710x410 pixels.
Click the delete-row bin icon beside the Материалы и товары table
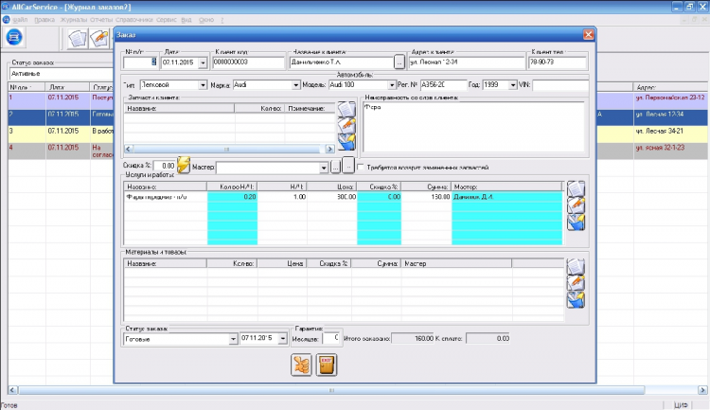coord(576,299)
